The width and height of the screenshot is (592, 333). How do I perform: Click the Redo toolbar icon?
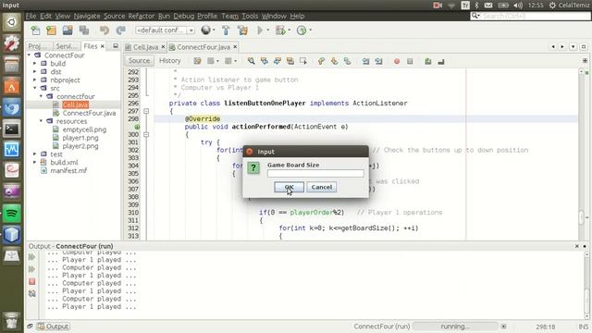pos(121,31)
